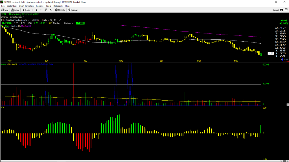This screenshot has height=162, width=289.
Task: Click the 60208 volume scale value
Action: (x=266, y=65)
